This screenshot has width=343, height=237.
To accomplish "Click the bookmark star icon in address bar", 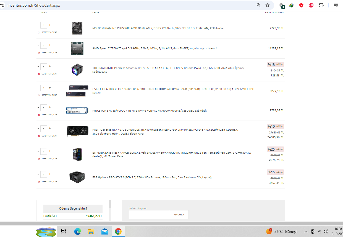I will tap(267, 5).
